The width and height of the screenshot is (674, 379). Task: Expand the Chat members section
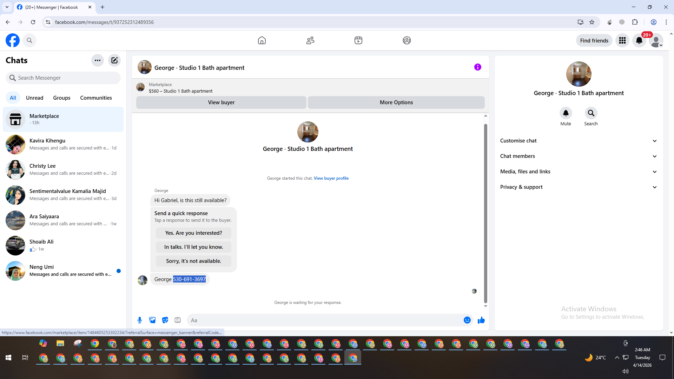tap(579, 156)
